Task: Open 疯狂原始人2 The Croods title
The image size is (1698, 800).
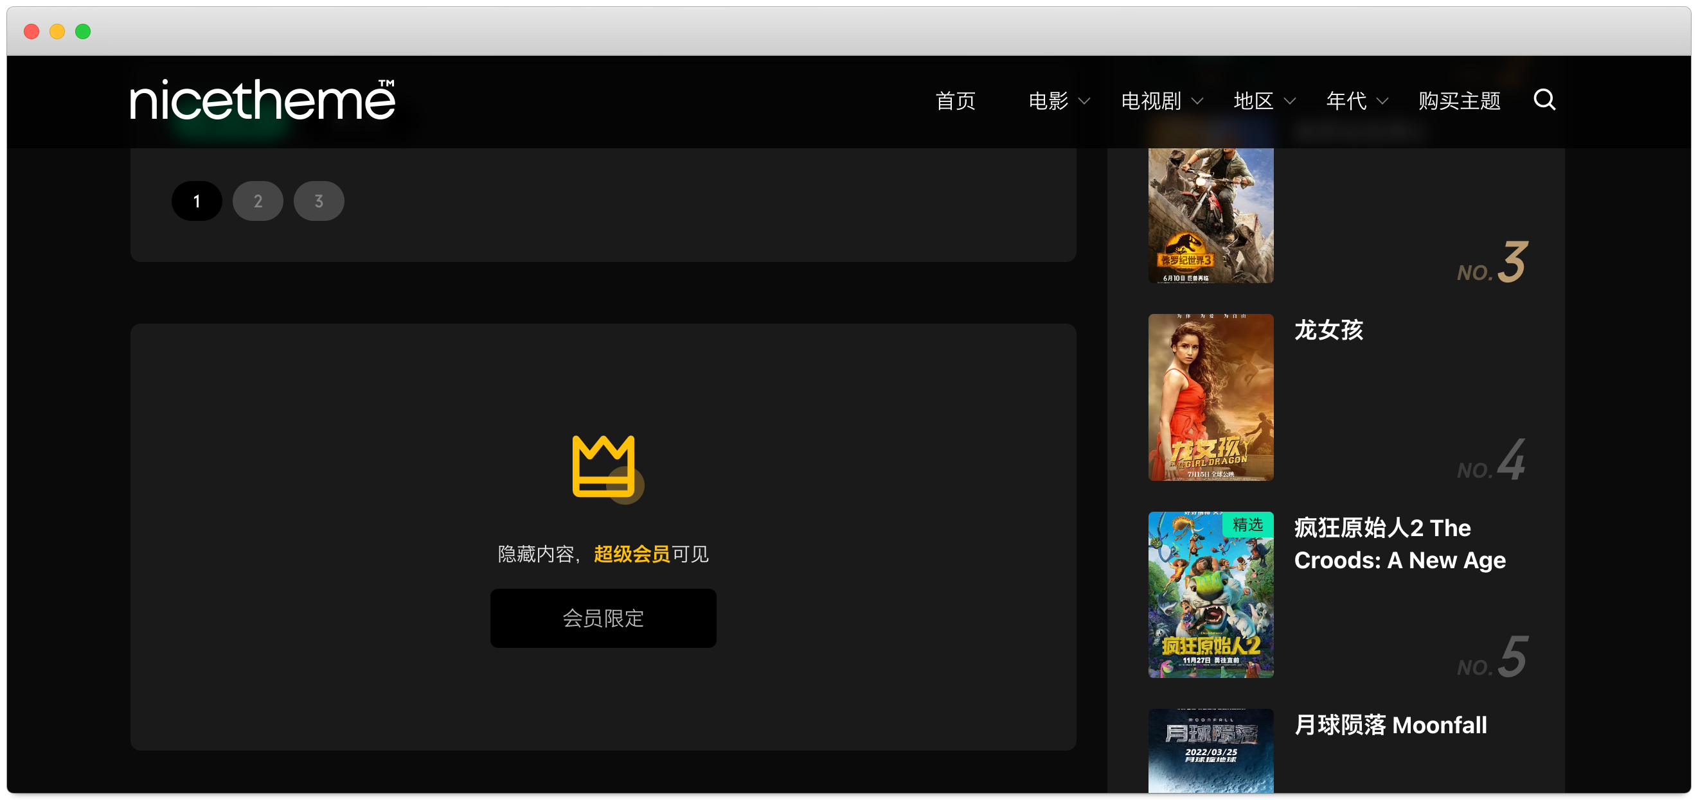Action: 1399,544
